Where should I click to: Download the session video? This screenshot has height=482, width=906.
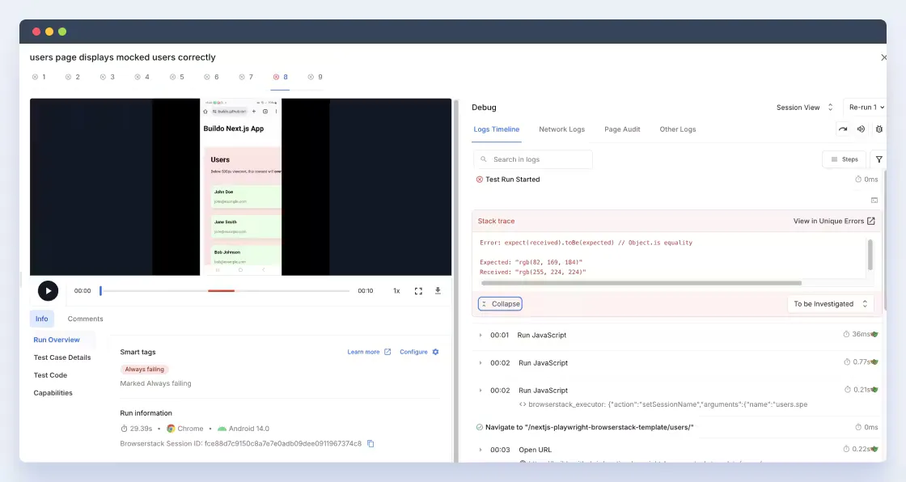[438, 290]
